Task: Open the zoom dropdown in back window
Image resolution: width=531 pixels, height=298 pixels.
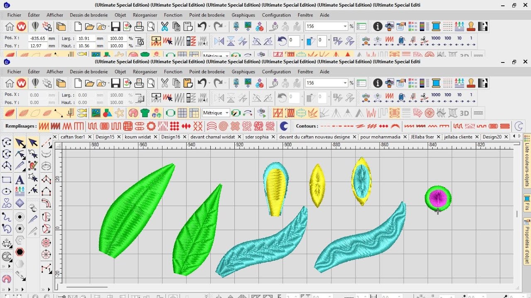Action: coord(345,26)
